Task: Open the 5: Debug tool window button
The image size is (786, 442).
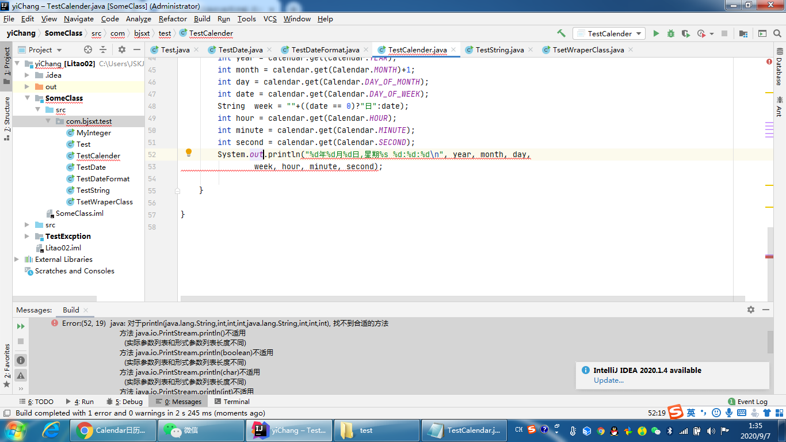Action: click(x=124, y=402)
